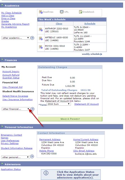Open the Term dropdown showing 2016 Sum

(x=59, y=104)
